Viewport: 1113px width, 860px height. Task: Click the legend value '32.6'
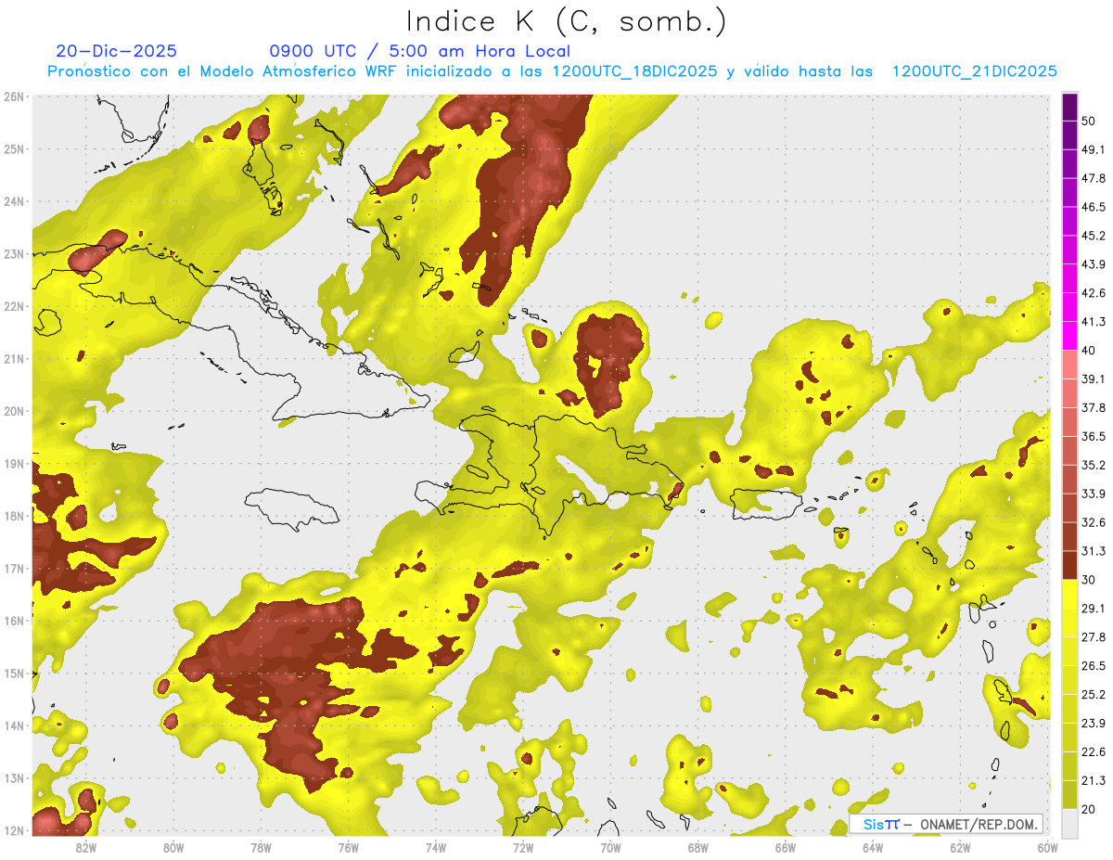coord(1094,522)
